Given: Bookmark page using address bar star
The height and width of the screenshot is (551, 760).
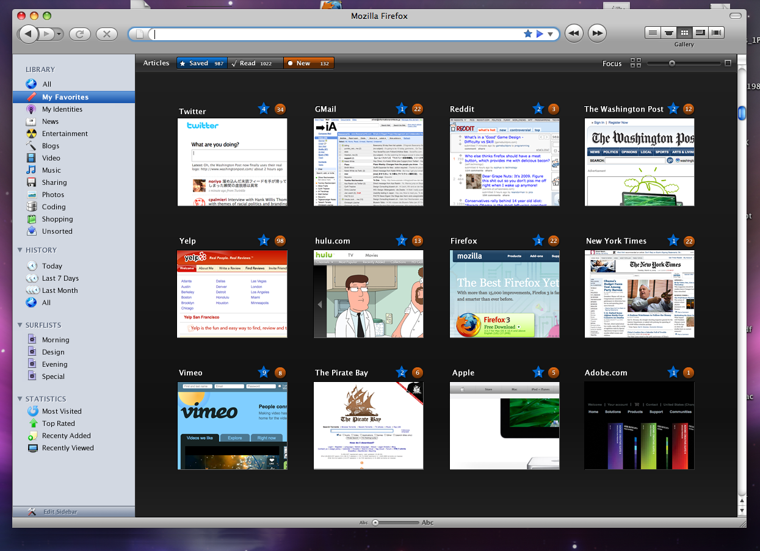Looking at the screenshot, I should [528, 34].
